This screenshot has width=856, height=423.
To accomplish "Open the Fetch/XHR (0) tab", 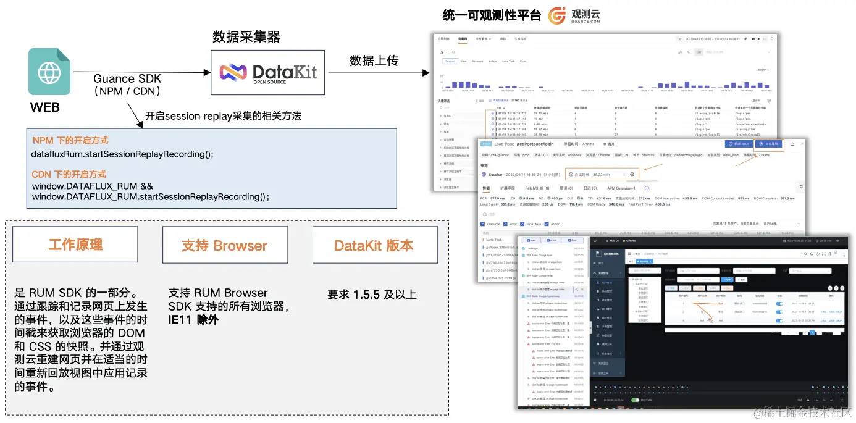I will pyautogui.click(x=537, y=188).
